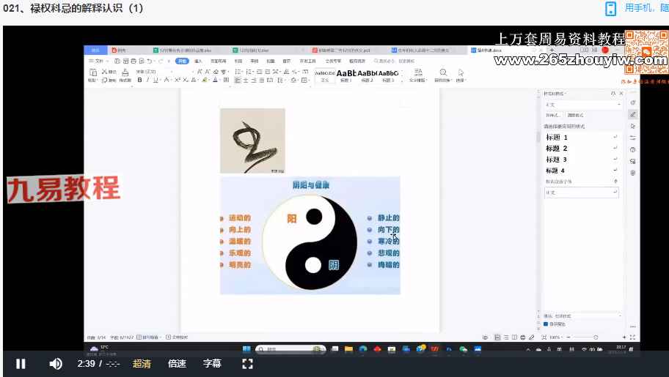Viewport: 669px width, 377px height.
Task: Open the 超清 video quality selector
Action: pyautogui.click(x=142, y=364)
